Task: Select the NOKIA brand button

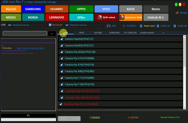Action: tap(33, 17)
